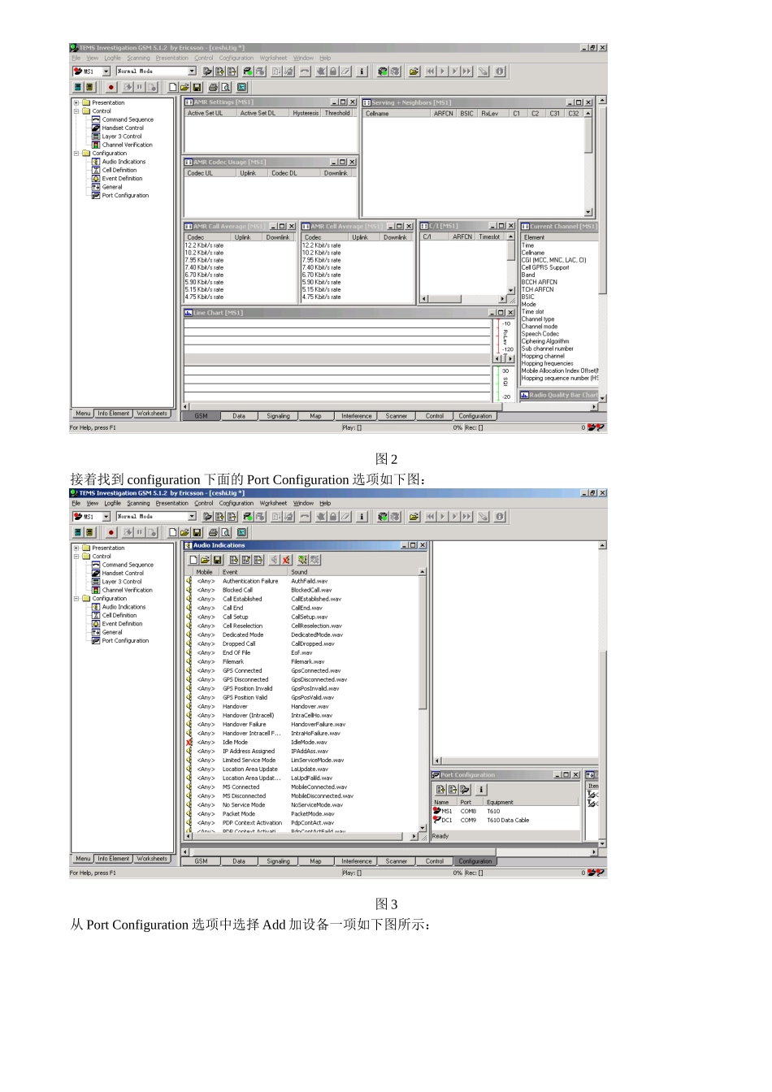Toggle the speaker icon for Call Established event
Screen dimensions: 772x1092
point(189,599)
